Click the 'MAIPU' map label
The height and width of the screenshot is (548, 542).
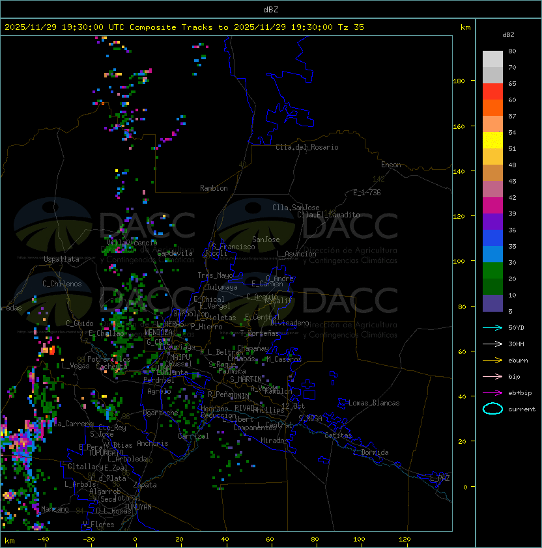click(x=180, y=357)
